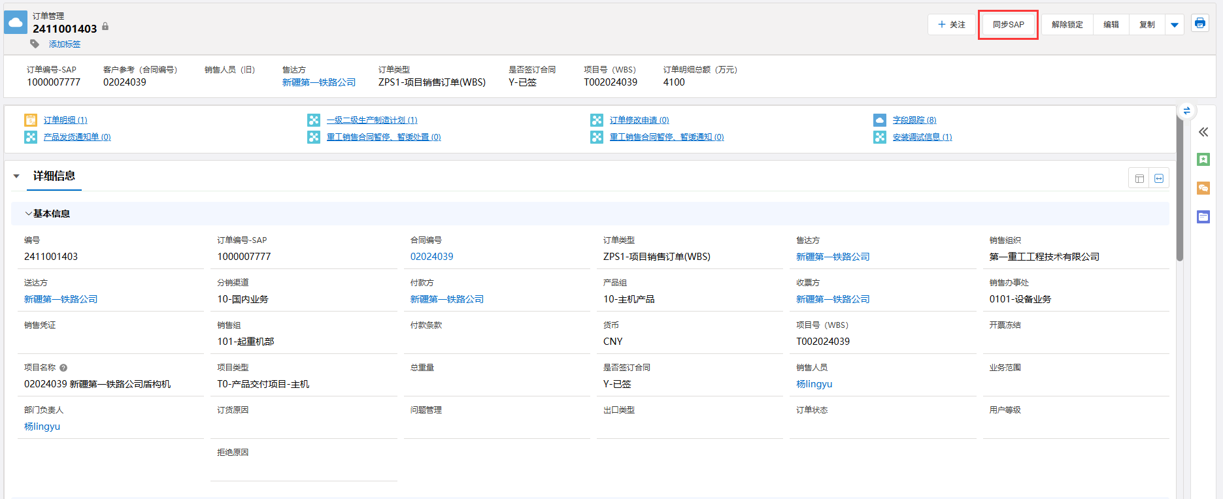The width and height of the screenshot is (1223, 499).
Task: Collapse the 详细信息 panel triangle
Action: tap(16, 176)
